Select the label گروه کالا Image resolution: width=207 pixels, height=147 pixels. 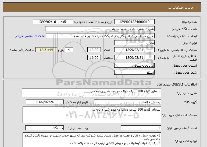click(x=190, y=102)
